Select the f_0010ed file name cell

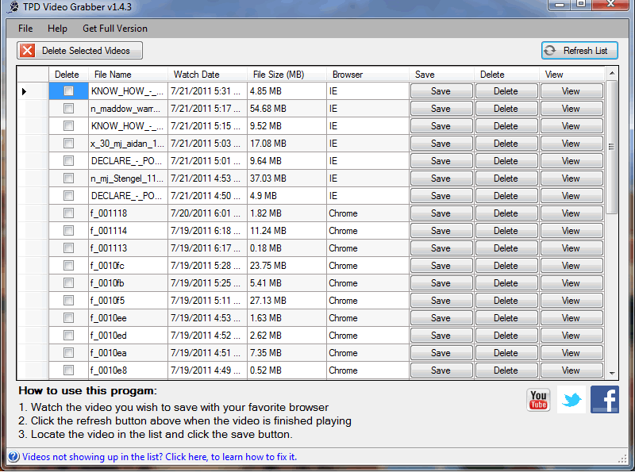[128, 335]
